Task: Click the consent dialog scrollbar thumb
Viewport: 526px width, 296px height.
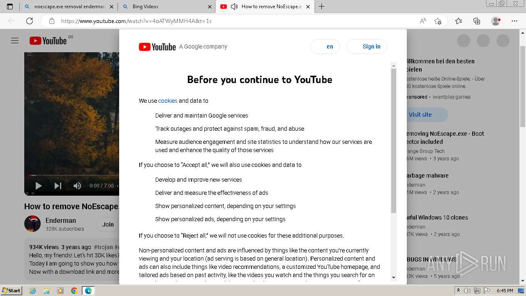Action: tap(394, 140)
